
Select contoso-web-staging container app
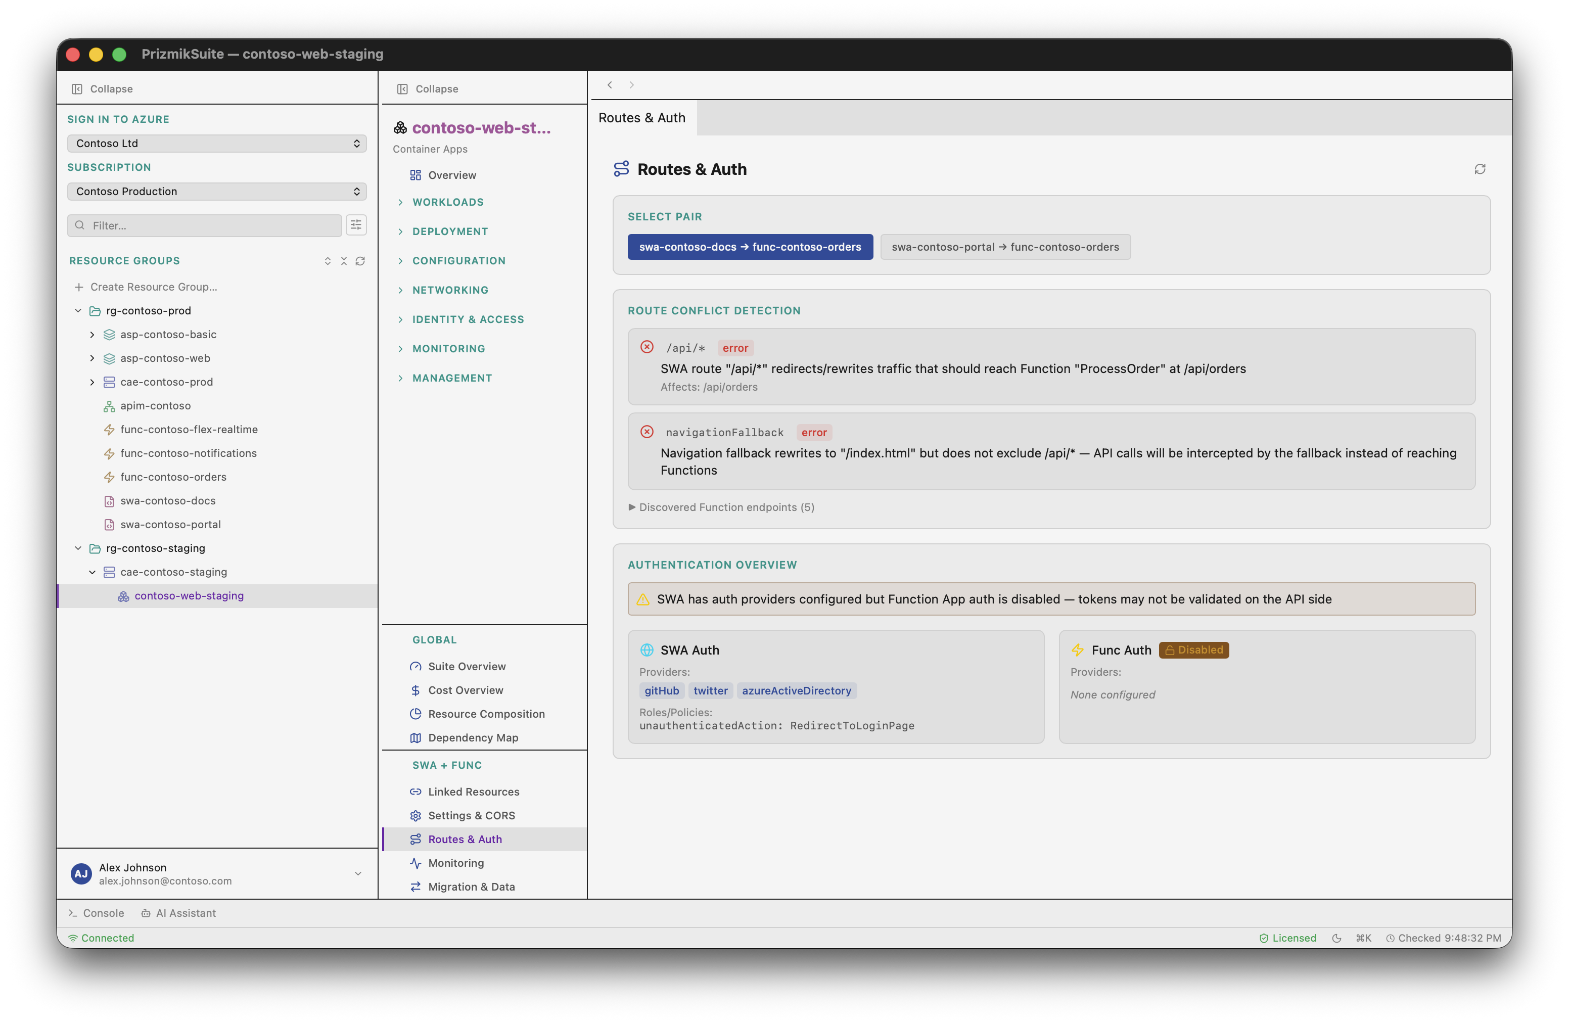click(217, 596)
